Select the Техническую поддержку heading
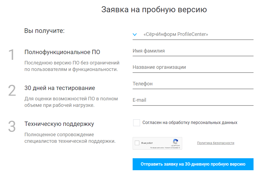The height and width of the screenshot is (180, 274). [59, 124]
